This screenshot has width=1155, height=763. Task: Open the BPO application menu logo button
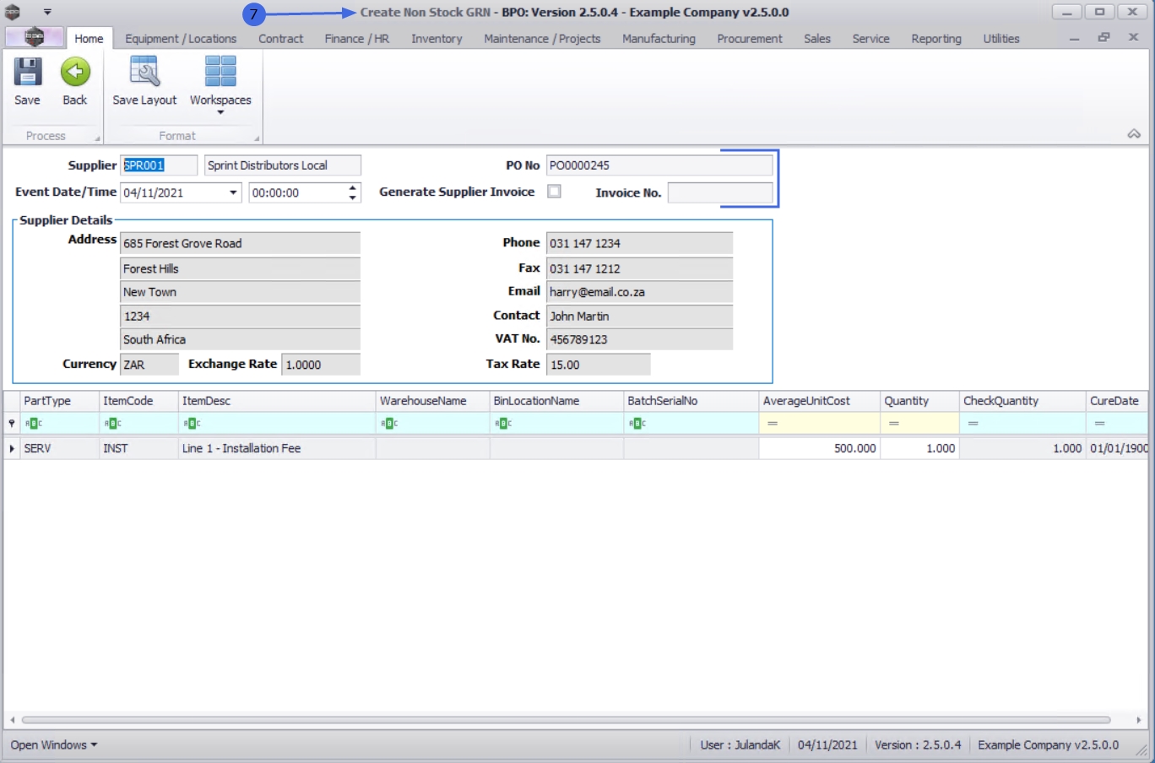pos(34,37)
